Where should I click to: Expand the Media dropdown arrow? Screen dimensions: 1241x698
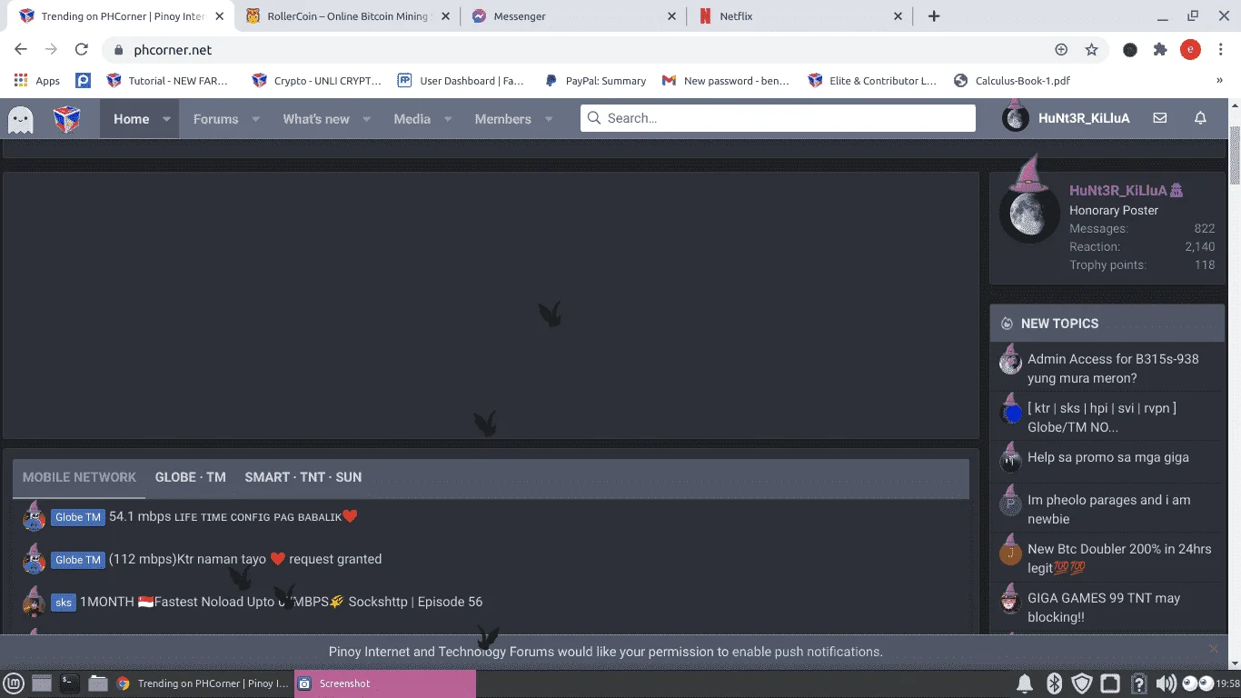coord(448,119)
